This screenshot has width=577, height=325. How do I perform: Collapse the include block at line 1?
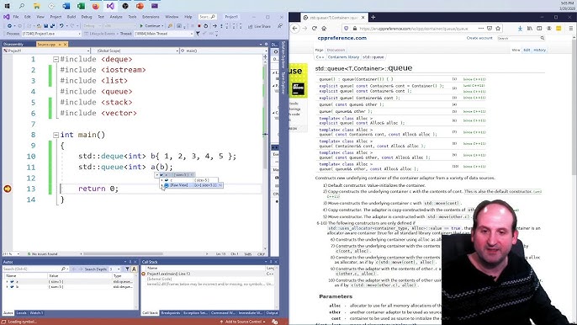pyautogui.click(x=56, y=59)
